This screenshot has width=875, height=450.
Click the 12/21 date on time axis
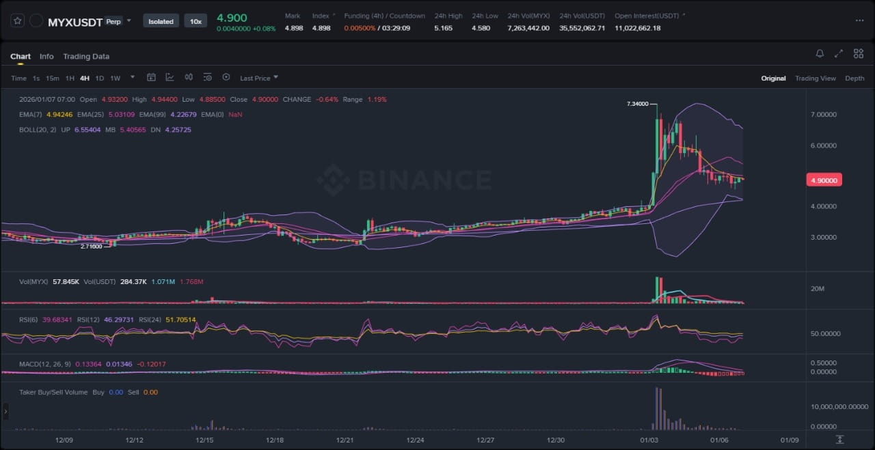pyautogui.click(x=345, y=440)
